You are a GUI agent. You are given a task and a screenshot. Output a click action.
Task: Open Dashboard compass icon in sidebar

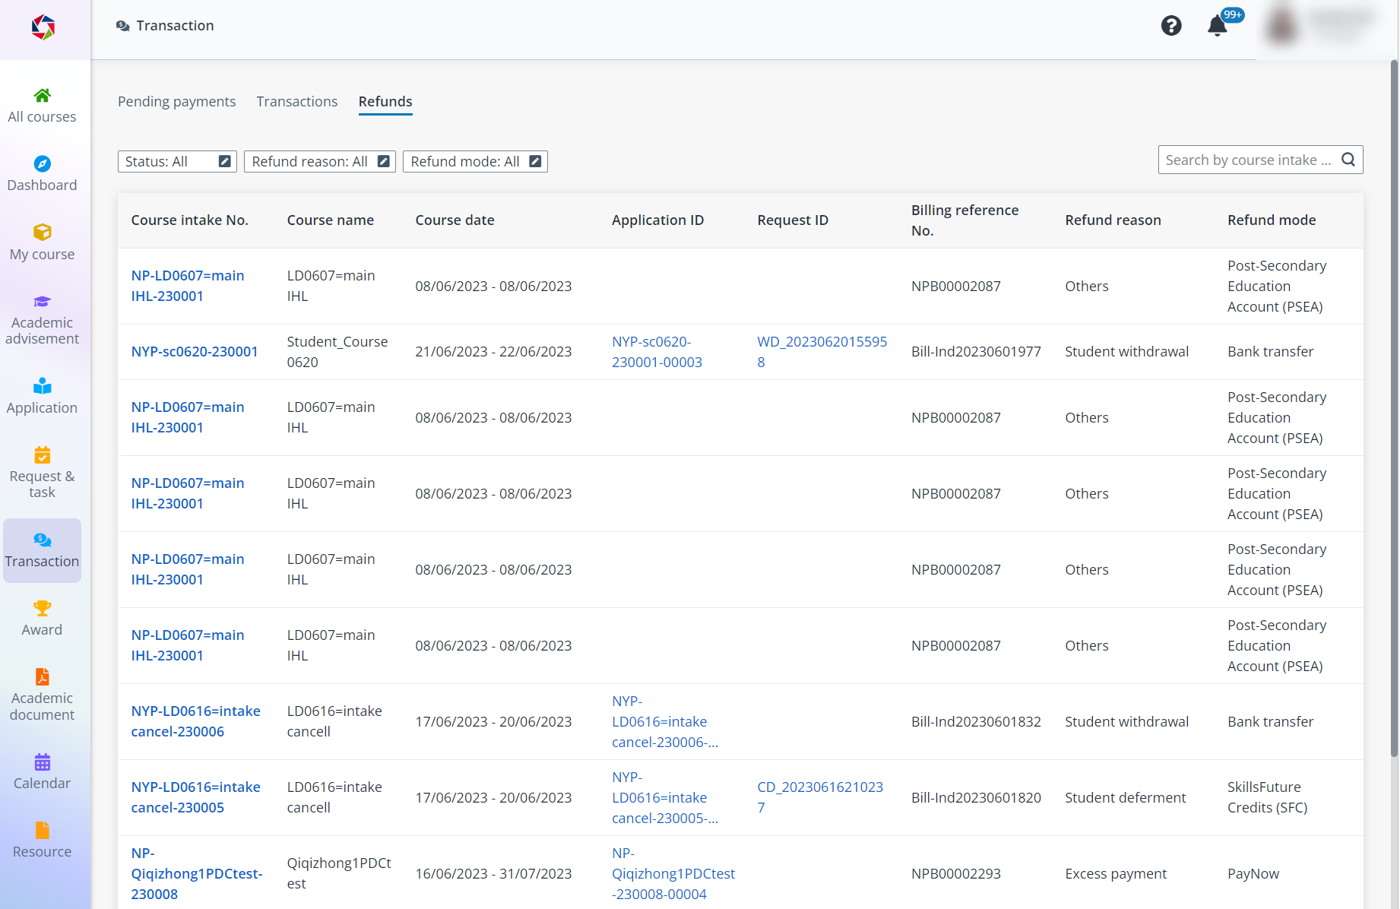coord(43,164)
